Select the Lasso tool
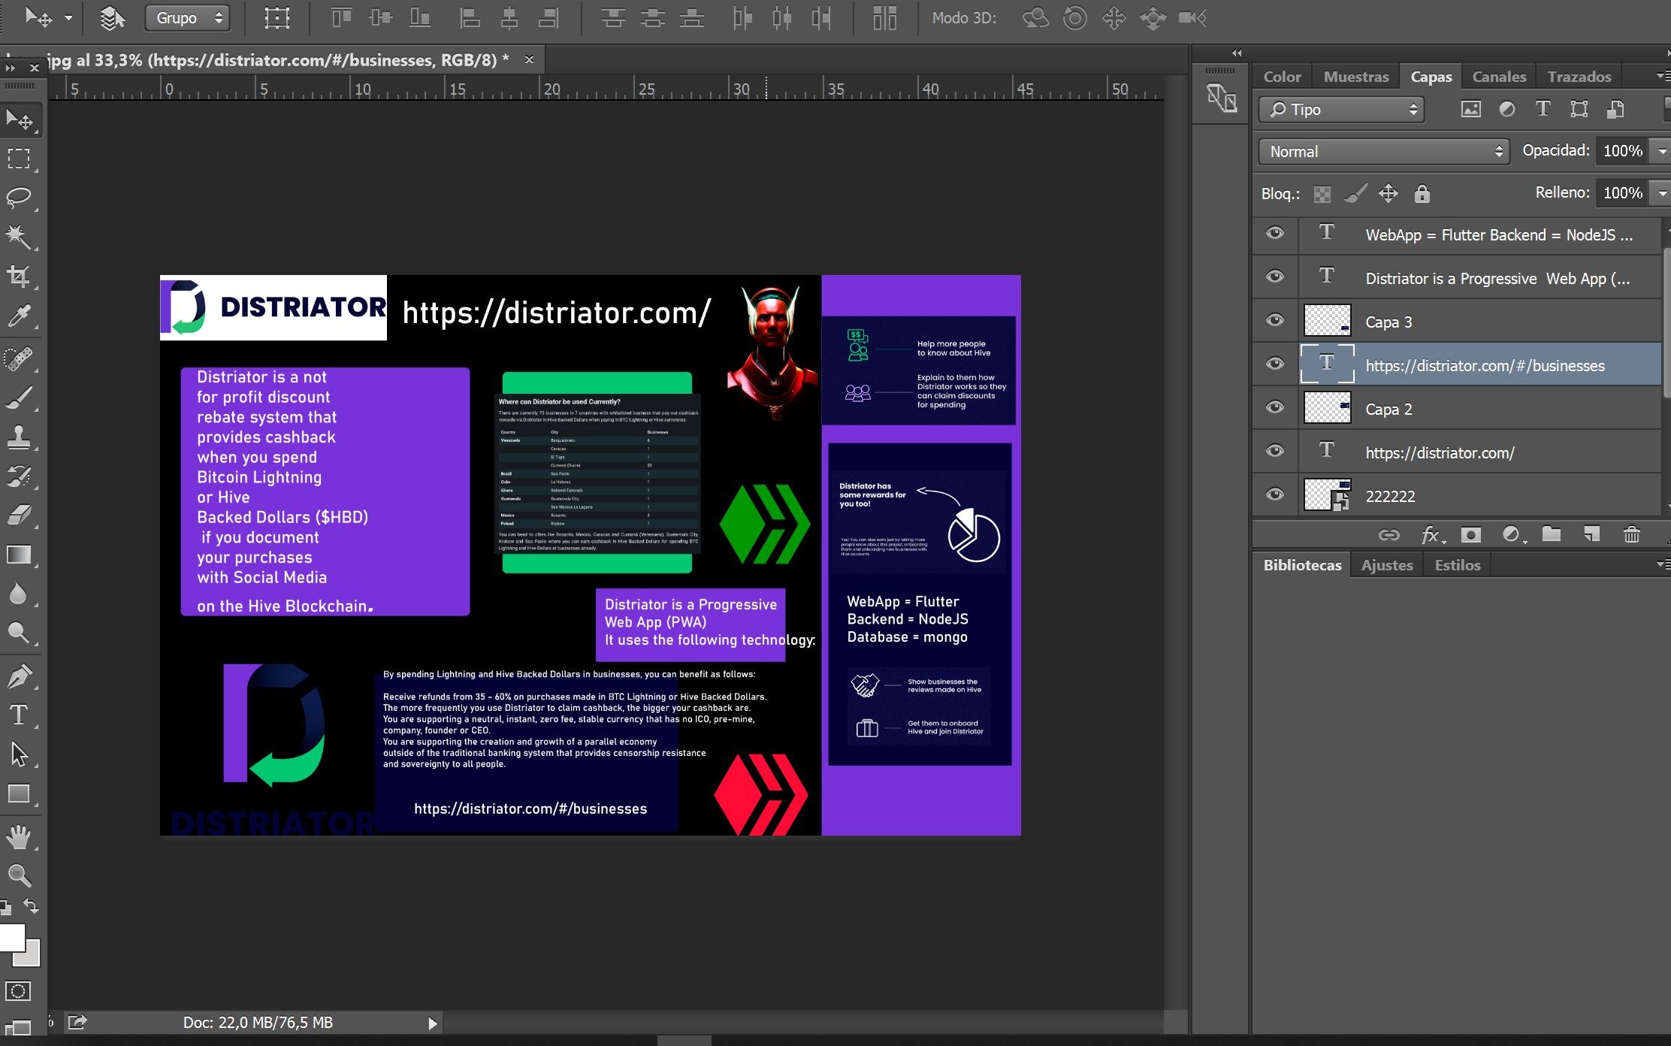 (19, 198)
